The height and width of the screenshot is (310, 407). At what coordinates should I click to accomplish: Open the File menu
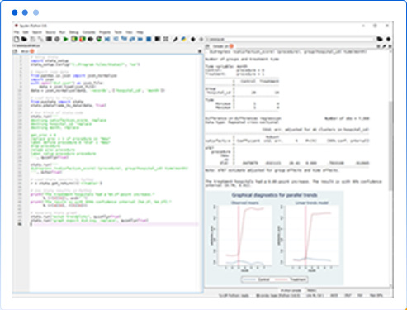click(17, 32)
